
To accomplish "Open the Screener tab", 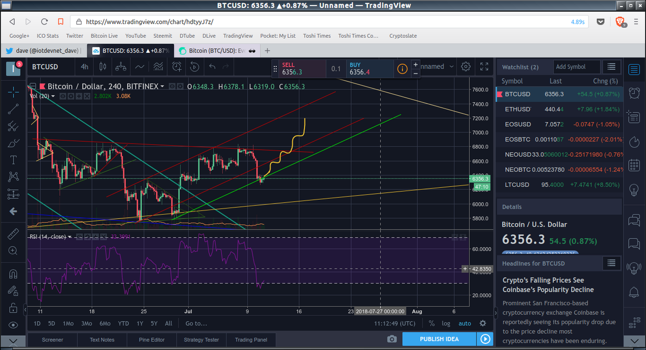I will pyautogui.click(x=52, y=339).
